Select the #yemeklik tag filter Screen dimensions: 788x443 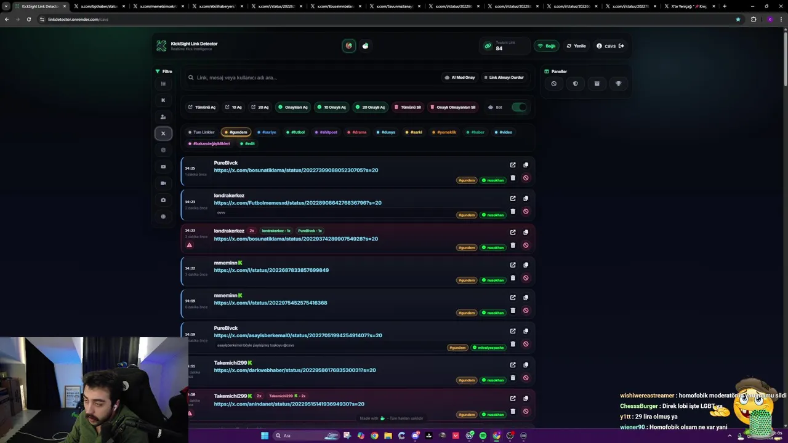pos(444,132)
